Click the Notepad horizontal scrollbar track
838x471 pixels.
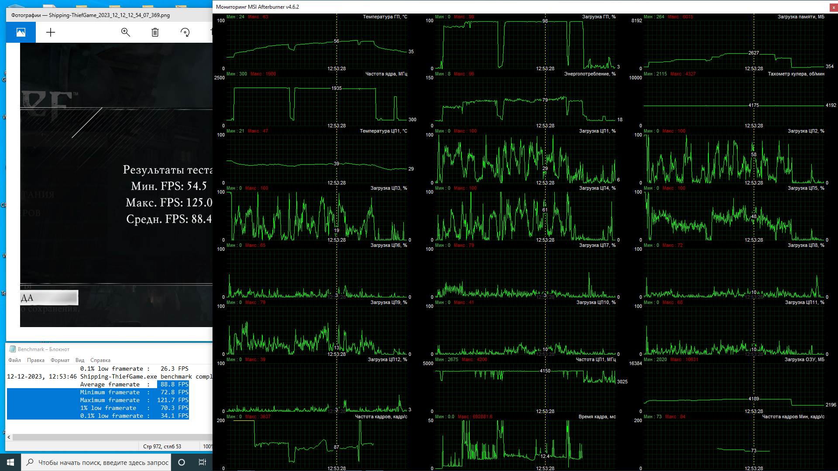pos(109,437)
